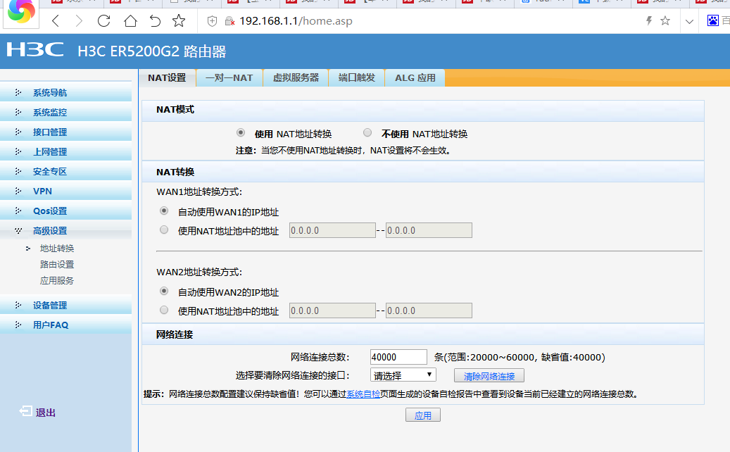The height and width of the screenshot is (452, 730).
Task: Open the address bar dropdown chevron
Action: pyautogui.click(x=689, y=21)
